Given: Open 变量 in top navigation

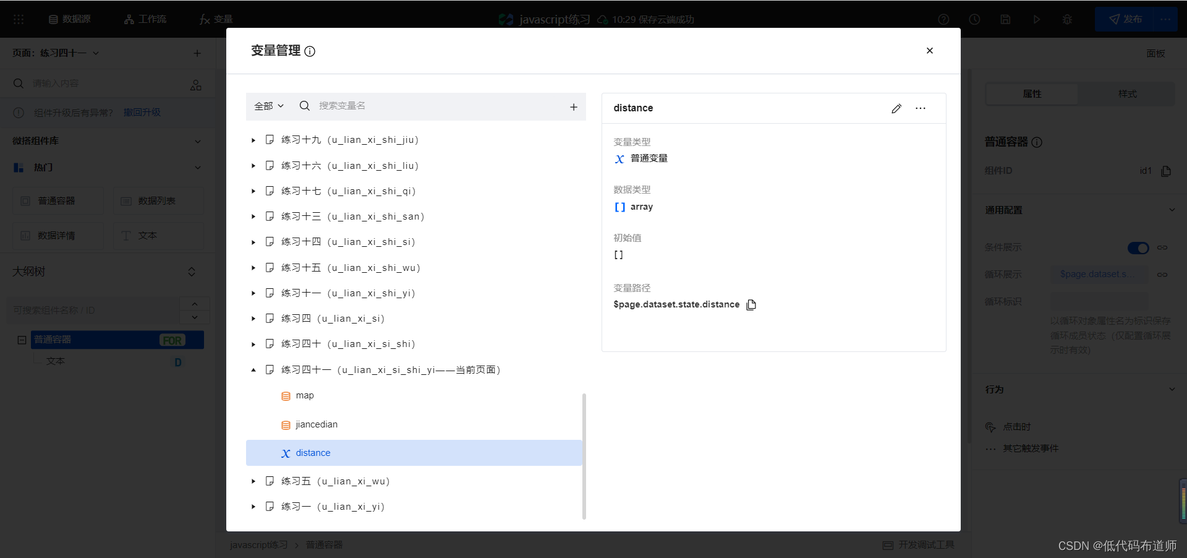Looking at the screenshot, I should click(x=216, y=19).
